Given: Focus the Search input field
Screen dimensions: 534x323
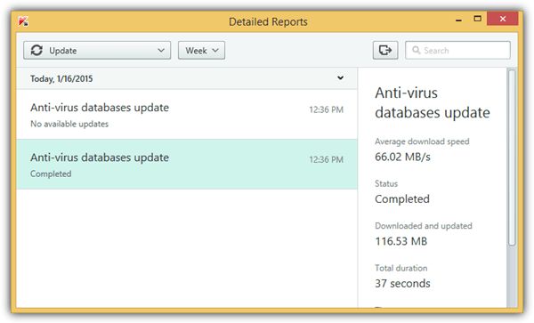Looking at the screenshot, I should tap(457, 51).
